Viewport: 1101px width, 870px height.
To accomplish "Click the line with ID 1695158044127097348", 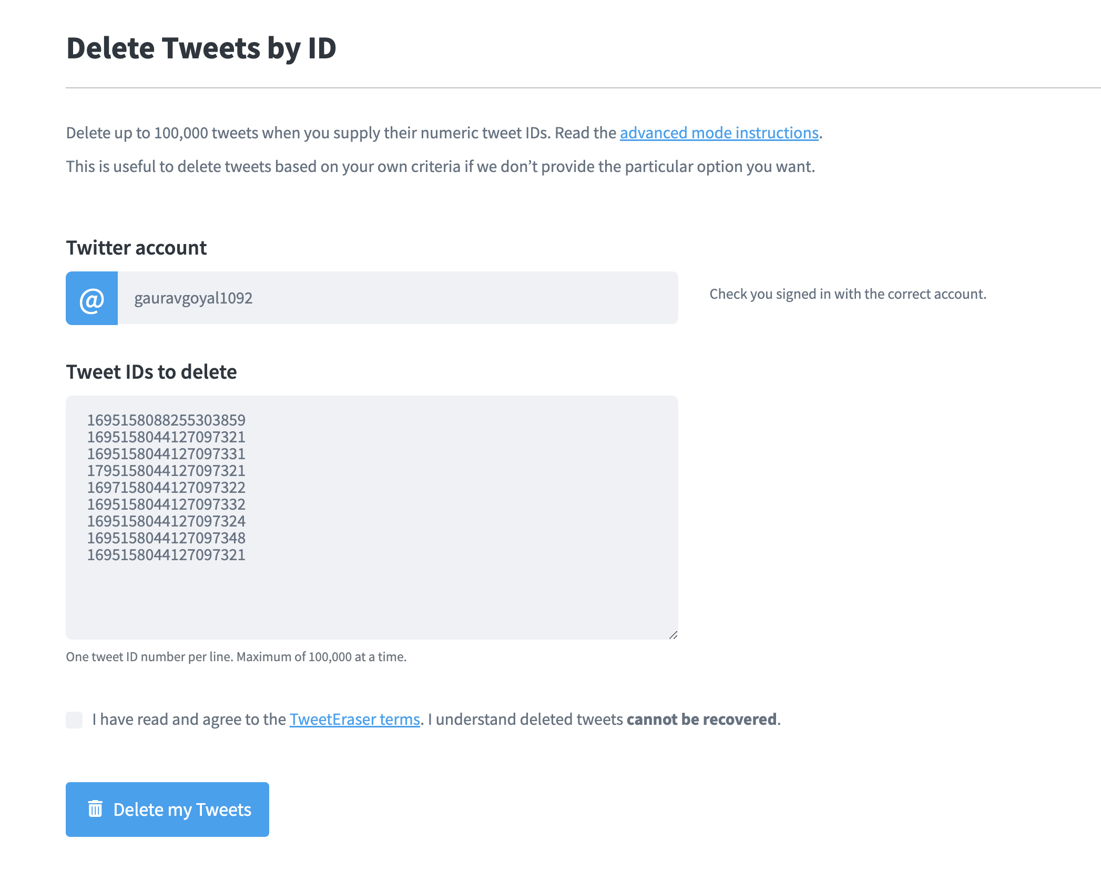I will [166, 538].
